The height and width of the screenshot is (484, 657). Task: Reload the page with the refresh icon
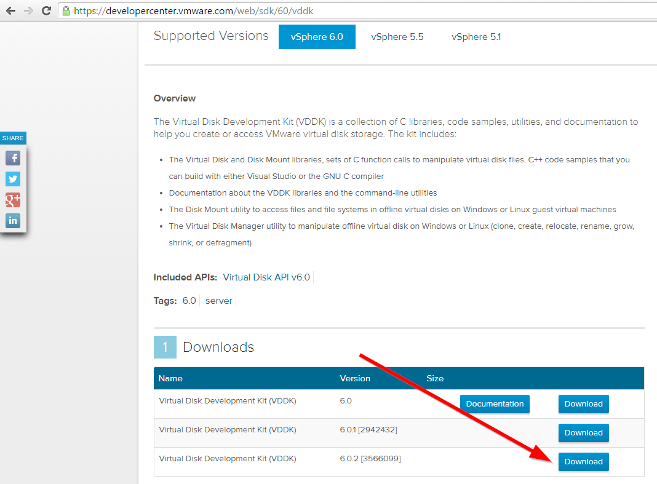pyautogui.click(x=46, y=10)
